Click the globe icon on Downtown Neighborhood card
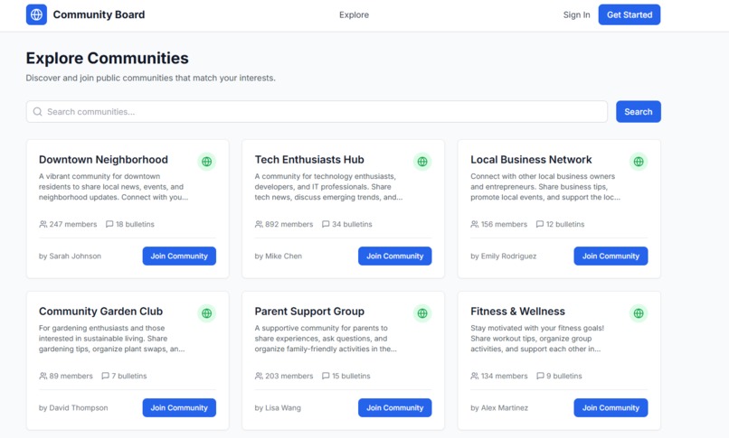 point(206,162)
